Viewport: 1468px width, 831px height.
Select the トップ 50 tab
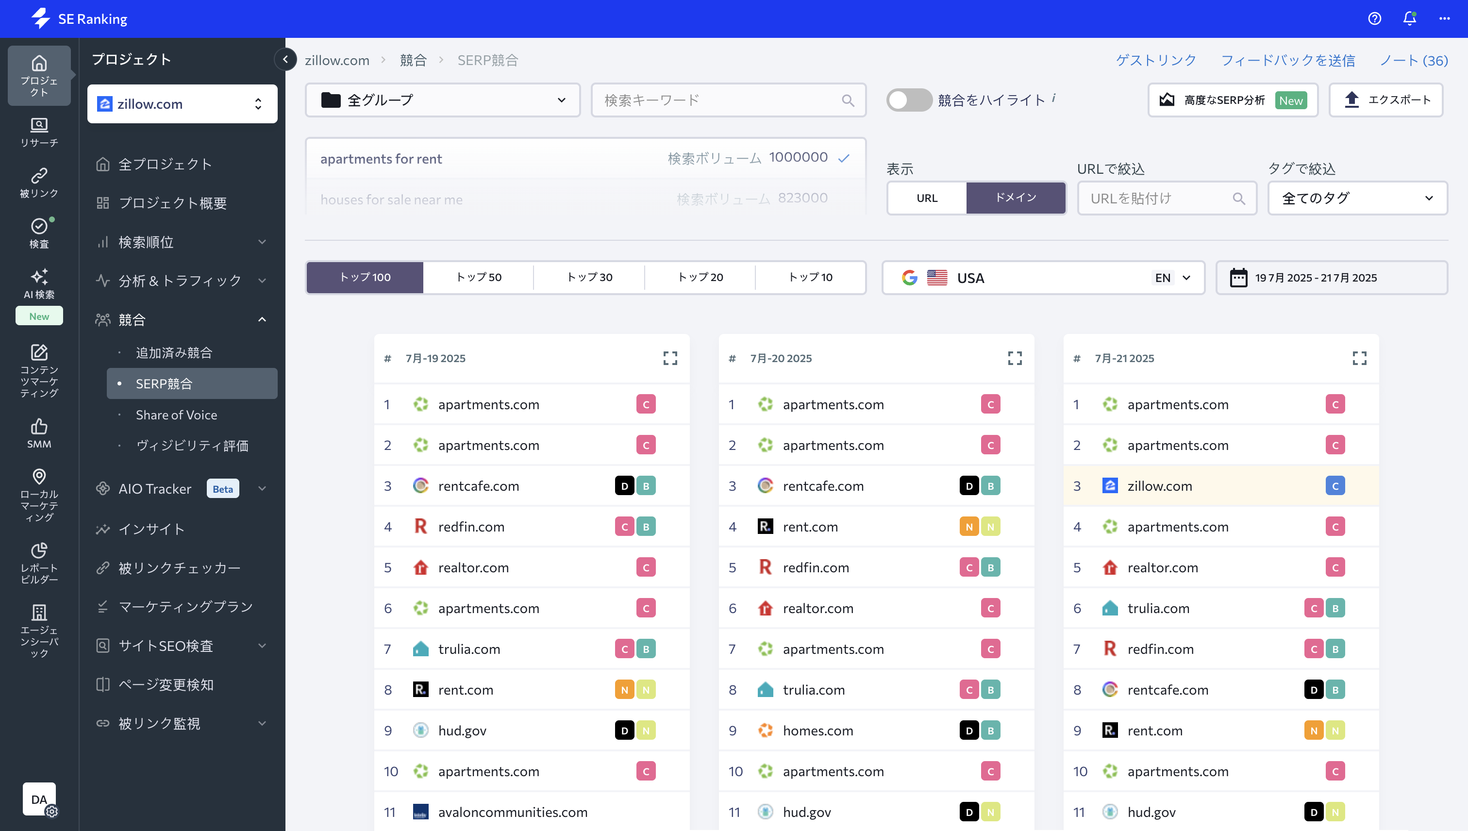tap(478, 277)
